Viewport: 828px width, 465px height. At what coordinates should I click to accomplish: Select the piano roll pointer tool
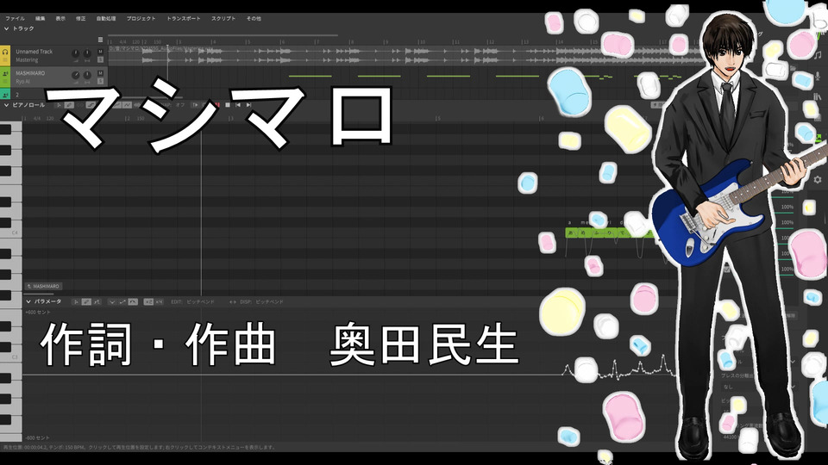(x=59, y=105)
